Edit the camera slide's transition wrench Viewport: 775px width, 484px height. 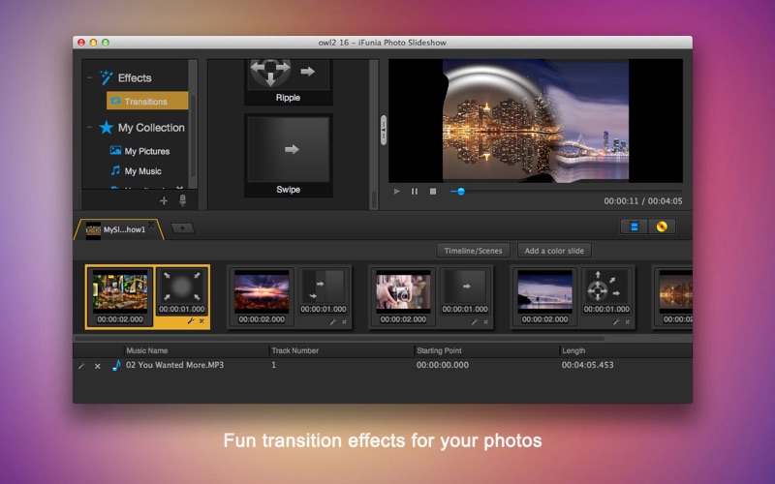click(x=475, y=321)
